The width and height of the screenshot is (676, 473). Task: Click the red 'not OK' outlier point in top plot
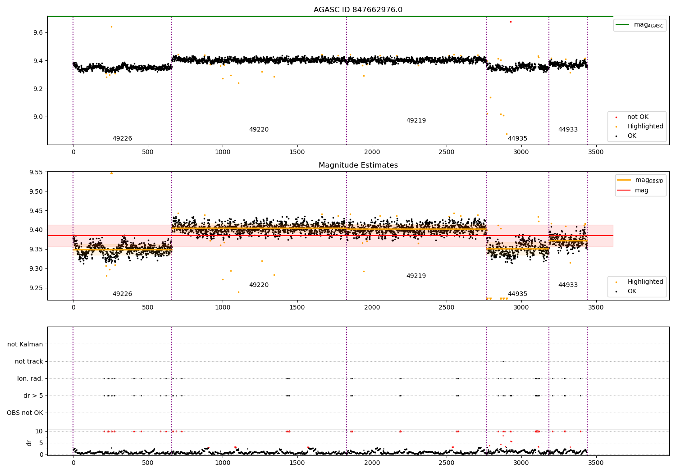click(x=511, y=22)
